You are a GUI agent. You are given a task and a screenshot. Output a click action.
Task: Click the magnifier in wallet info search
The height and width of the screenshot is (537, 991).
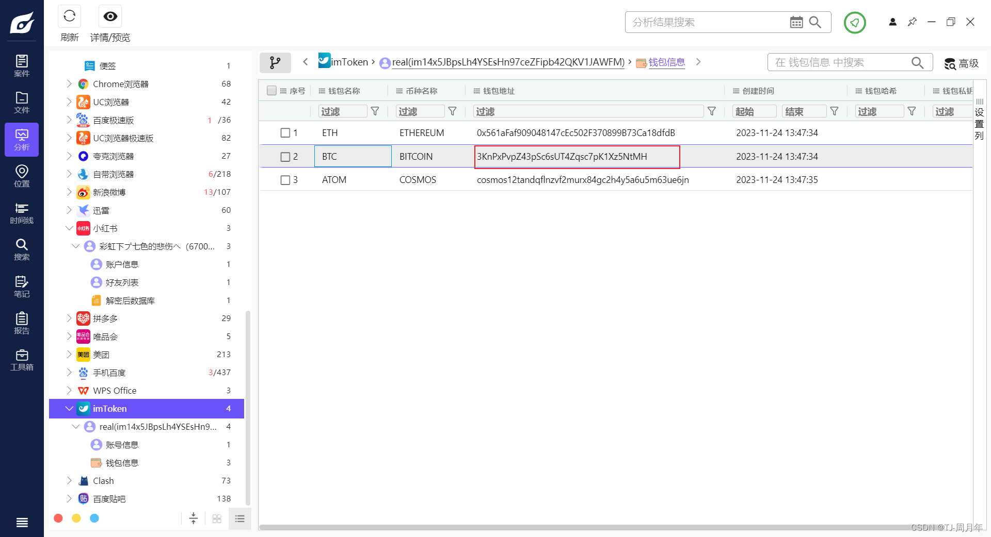click(917, 62)
